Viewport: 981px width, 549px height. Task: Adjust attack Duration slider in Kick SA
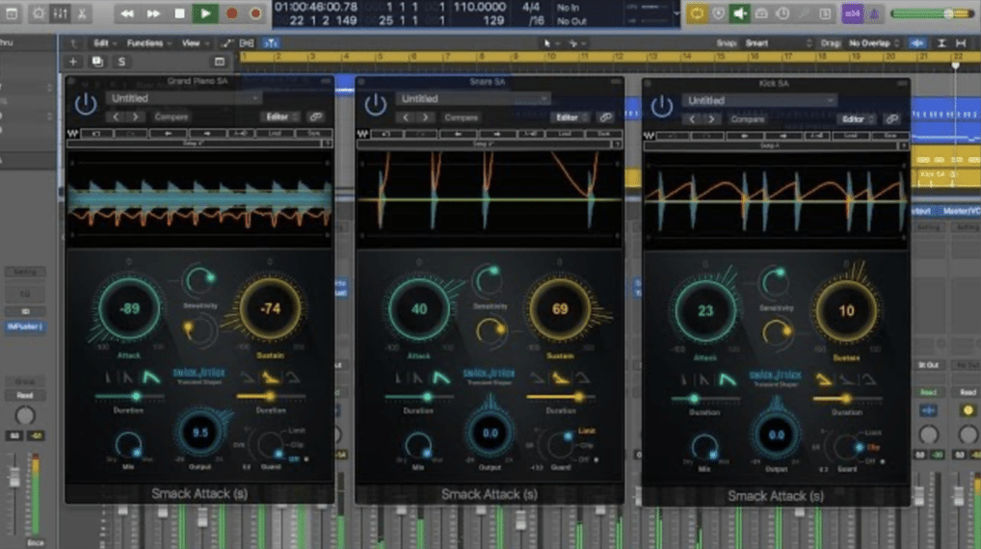tap(705, 399)
